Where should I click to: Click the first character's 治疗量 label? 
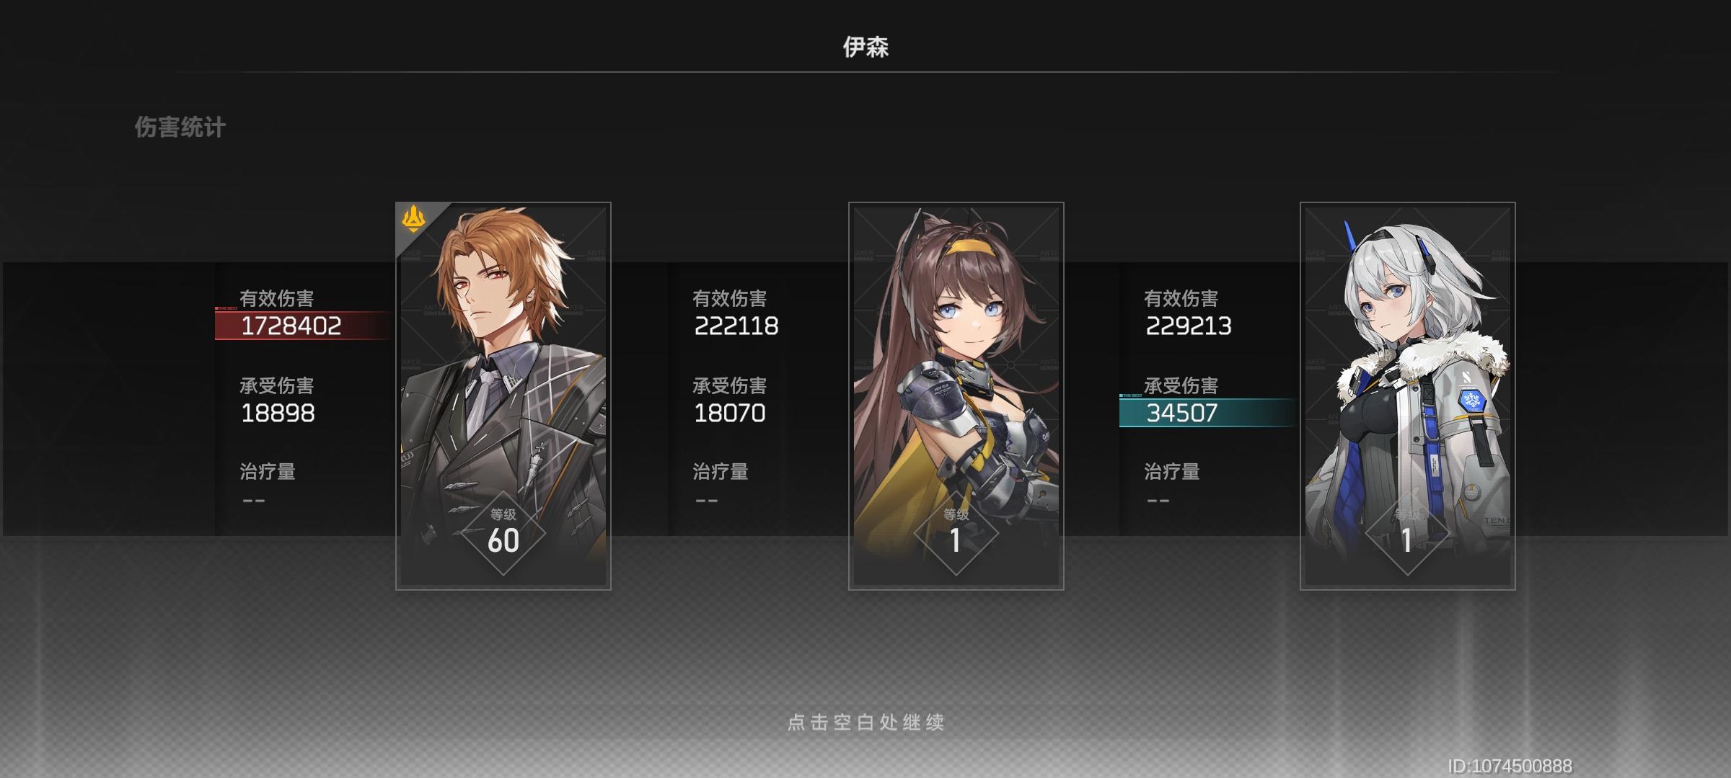click(268, 472)
